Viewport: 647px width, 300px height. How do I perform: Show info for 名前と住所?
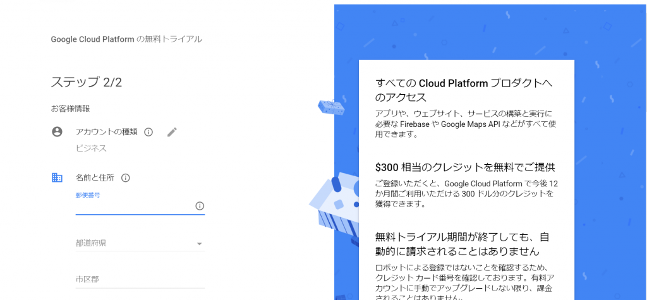[x=126, y=178]
